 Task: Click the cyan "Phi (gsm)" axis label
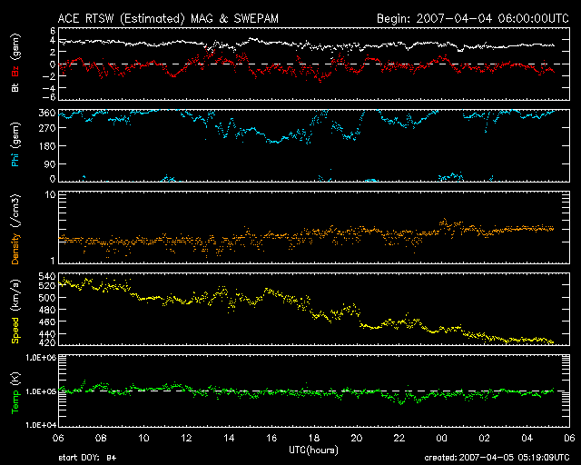click(15, 145)
